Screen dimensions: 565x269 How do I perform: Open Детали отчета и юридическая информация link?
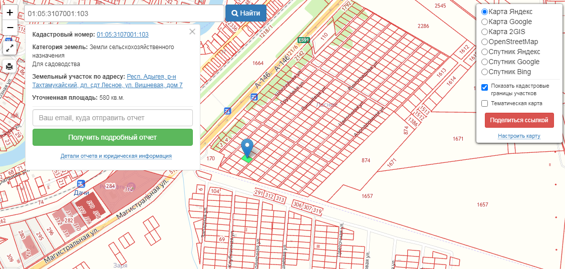coord(116,156)
